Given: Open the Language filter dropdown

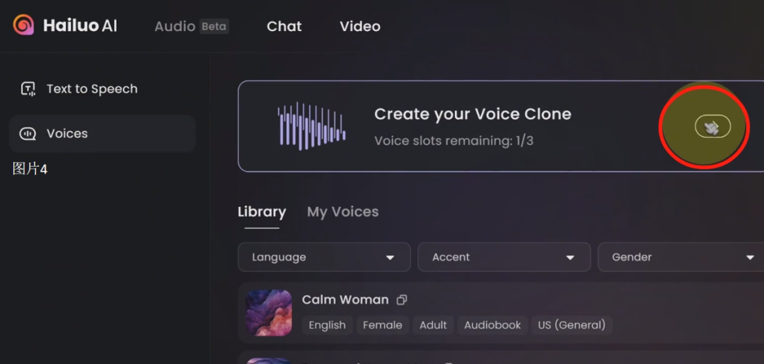Looking at the screenshot, I should [324, 257].
